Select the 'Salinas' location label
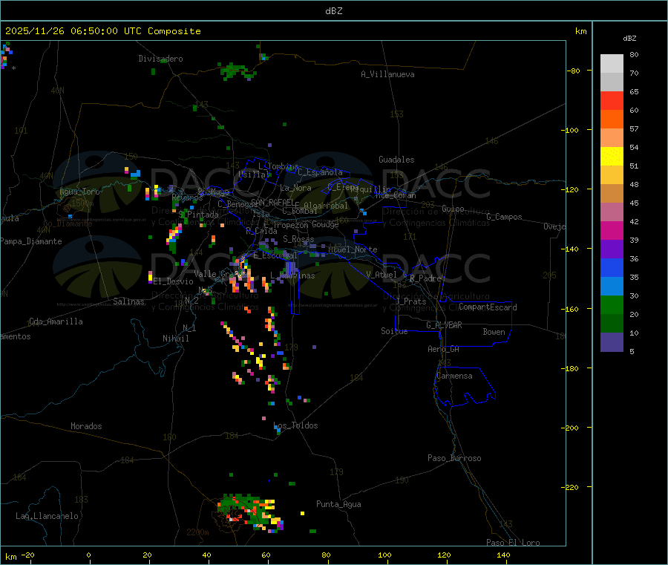The height and width of the screenshot is (565, 668). [x=128, y=301]
